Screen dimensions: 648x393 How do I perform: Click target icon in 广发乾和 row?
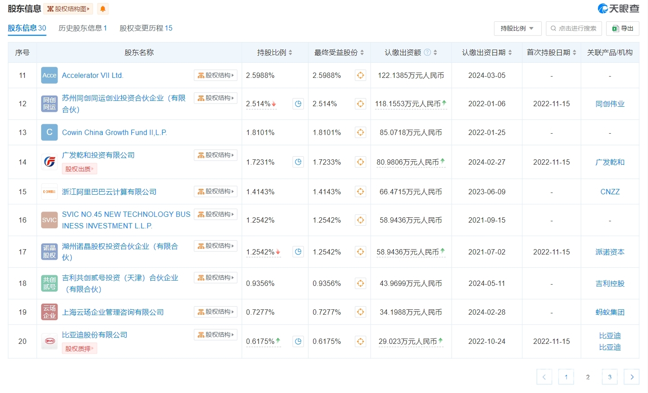(x=361, y=162)
